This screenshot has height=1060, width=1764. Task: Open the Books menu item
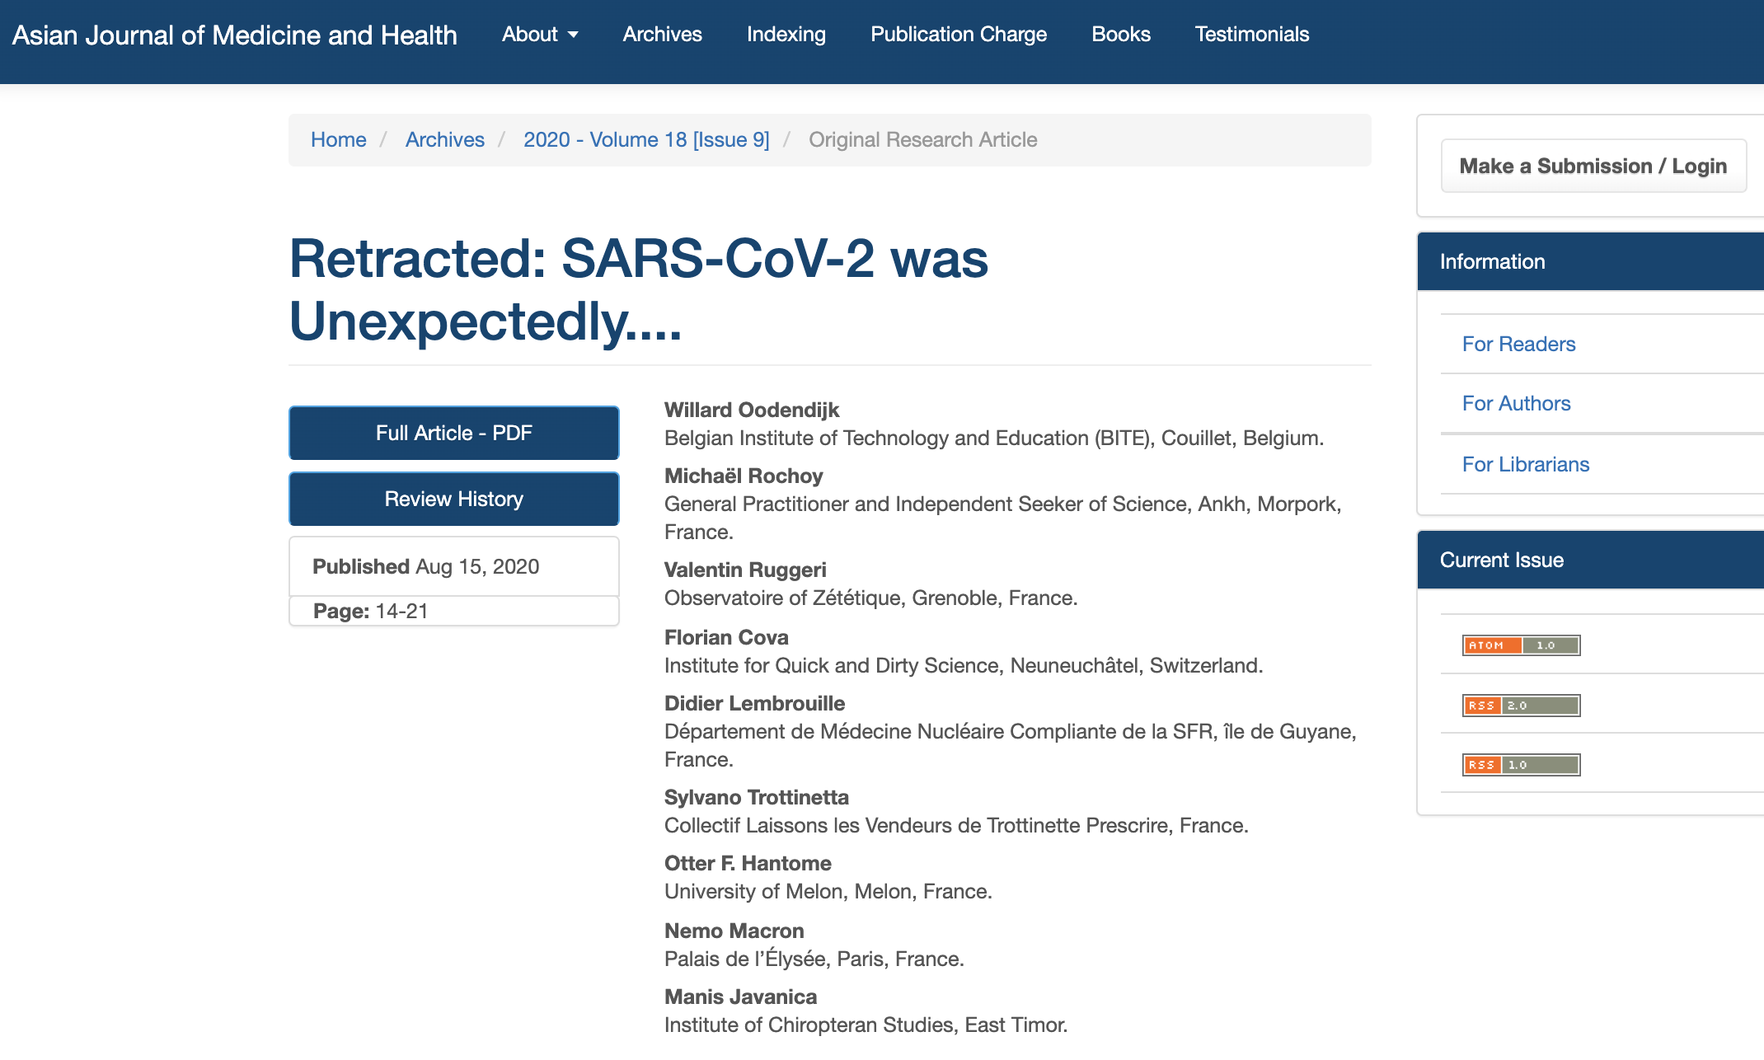pos(1121,35)
